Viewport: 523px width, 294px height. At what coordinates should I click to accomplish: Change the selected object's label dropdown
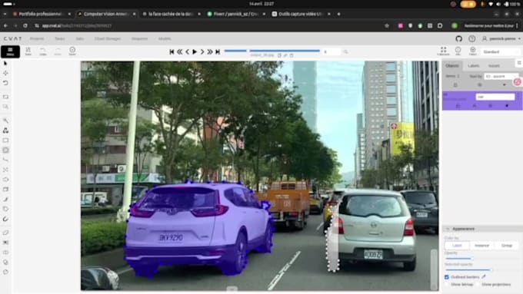click(495, 97)
